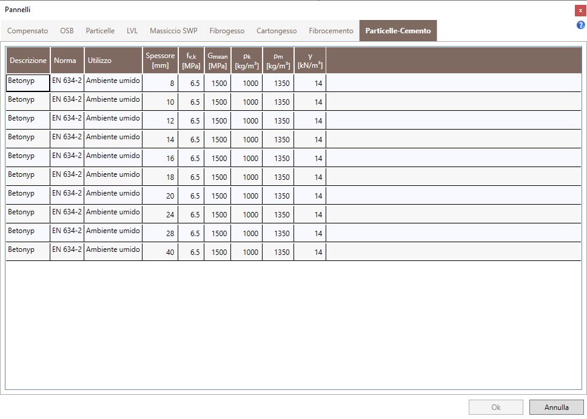Click the Annulla button
This screenshot has height=419, width=587.
click(x=556, y=407)
